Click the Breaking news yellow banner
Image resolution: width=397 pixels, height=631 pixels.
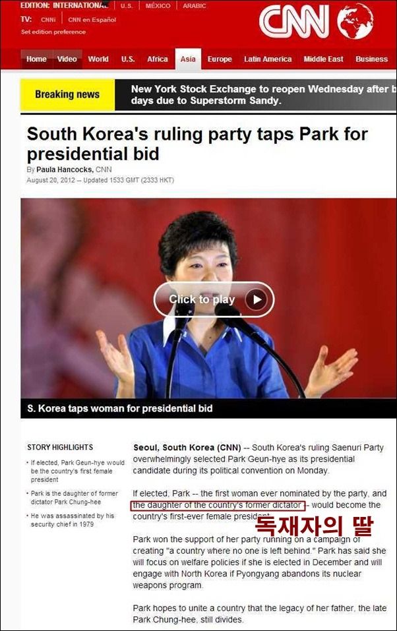(x=68, y=94)
